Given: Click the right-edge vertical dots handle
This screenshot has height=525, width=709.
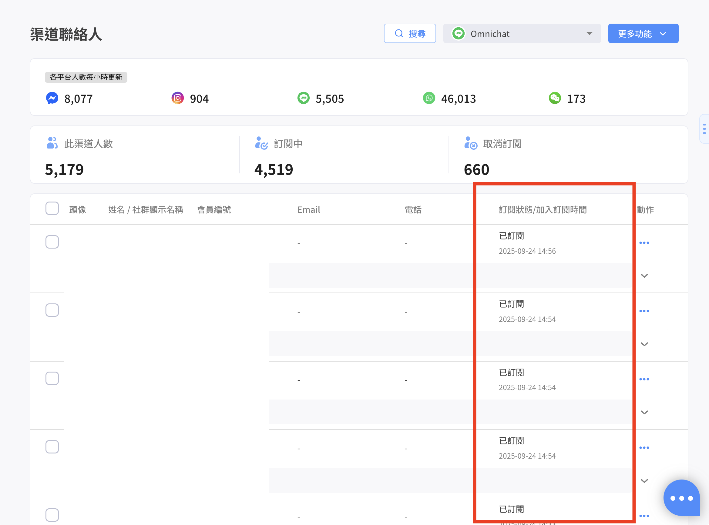Looking at the screenshot, I should click(704, 129).
